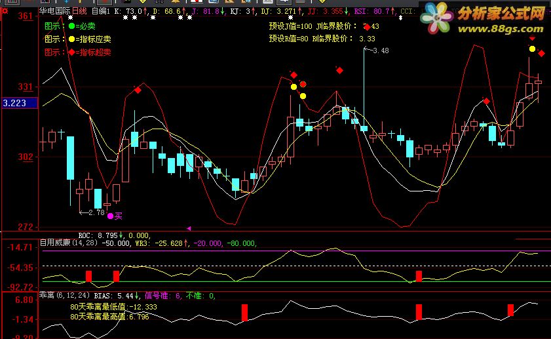This screenshot has height=339, width=551.
Task: Click the red diamond beside the far-right yellow dot
Action: point(542,54)
